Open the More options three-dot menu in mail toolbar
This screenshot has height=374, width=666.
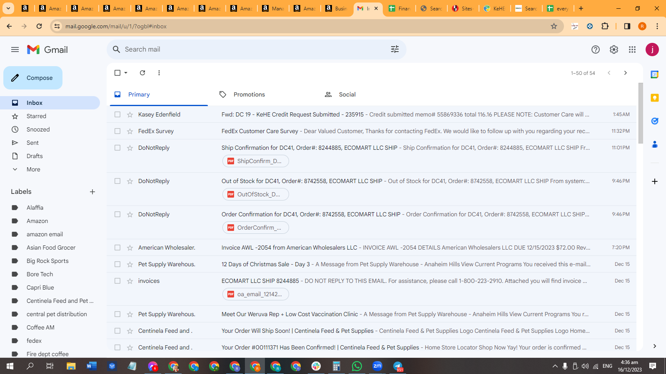tap(159, 73)
